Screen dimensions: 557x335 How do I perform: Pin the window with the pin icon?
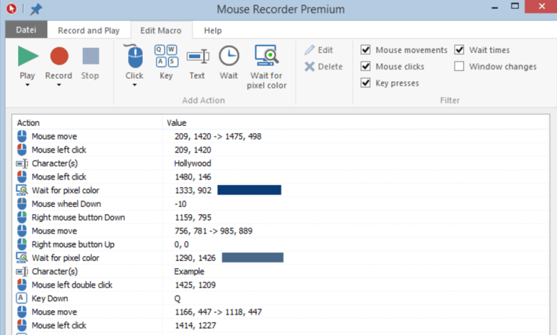coord(37,10)
